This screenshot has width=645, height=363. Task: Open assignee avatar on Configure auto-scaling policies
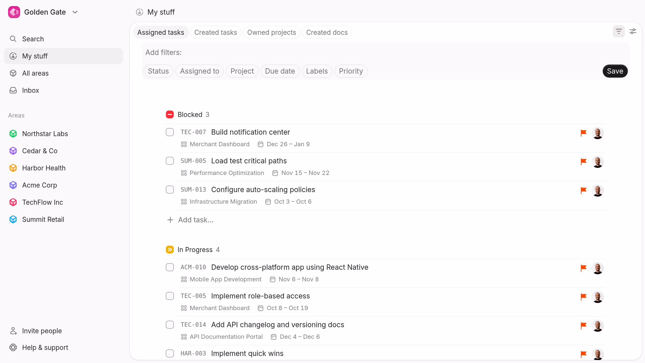(598, 191)
